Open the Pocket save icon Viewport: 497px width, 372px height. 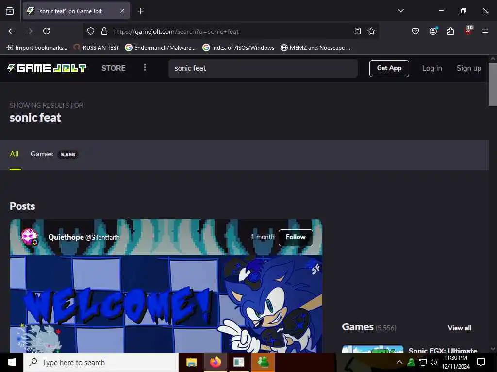(415, 31)
